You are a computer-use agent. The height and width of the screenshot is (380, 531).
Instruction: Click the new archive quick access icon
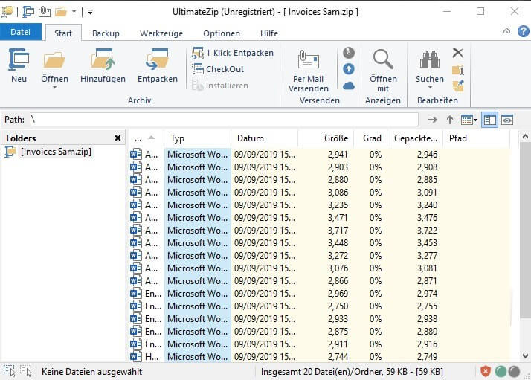[28, 12]
